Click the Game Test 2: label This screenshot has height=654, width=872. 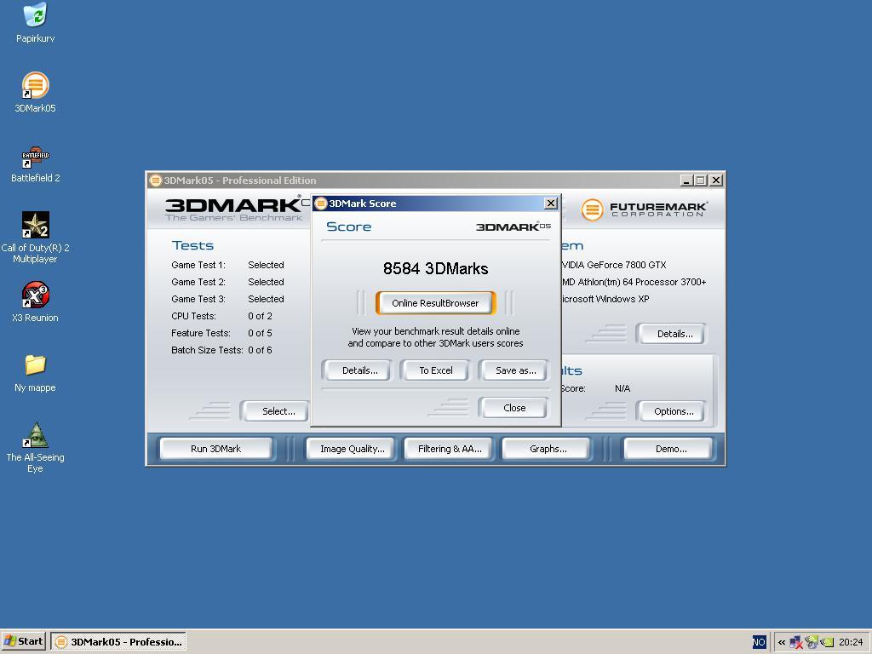click(x=198, y=282)
